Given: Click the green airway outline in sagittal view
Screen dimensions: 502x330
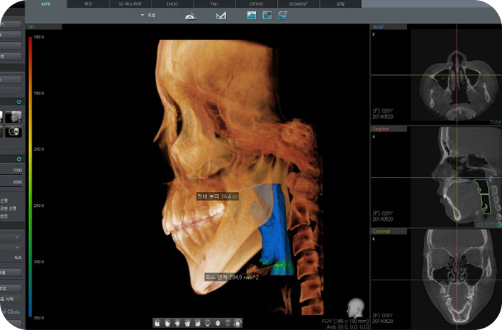Looking at the screenshot, I should [483, 196].
